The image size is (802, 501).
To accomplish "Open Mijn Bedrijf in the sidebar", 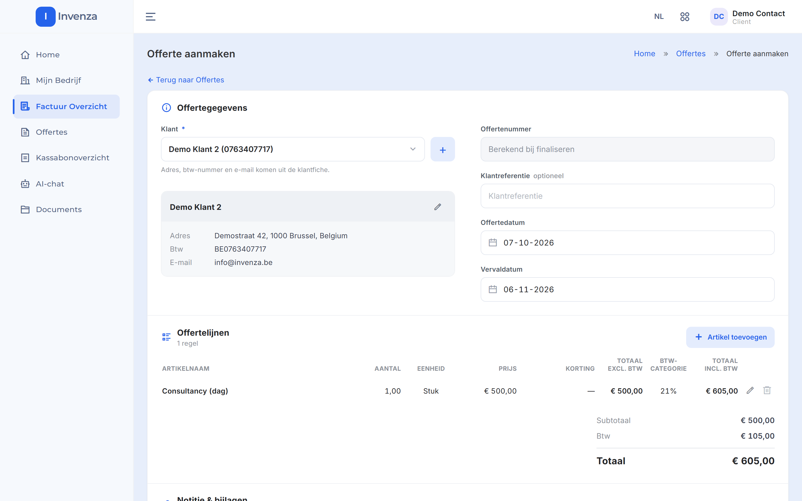I will pos(66,80).
